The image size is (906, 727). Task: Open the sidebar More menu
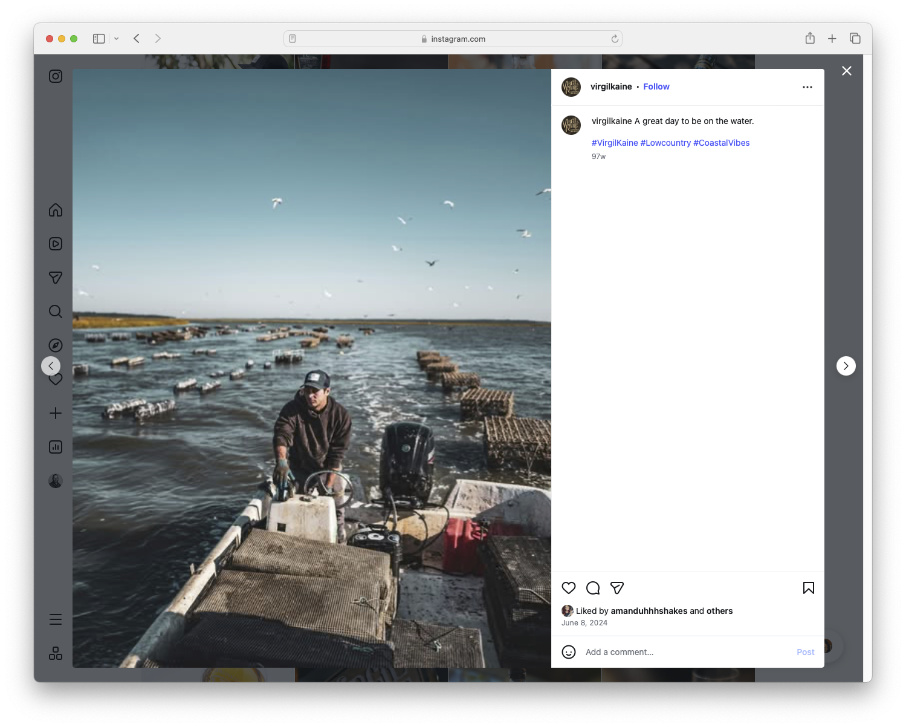click(55, 619)
